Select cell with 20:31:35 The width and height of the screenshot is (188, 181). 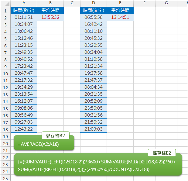point(94,94)
